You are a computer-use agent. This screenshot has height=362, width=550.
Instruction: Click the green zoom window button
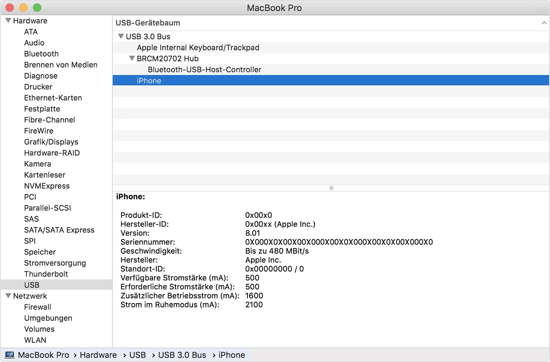37,7
